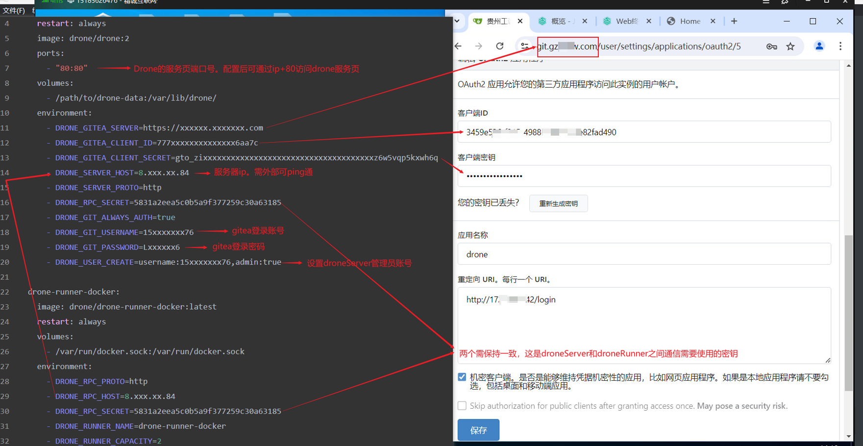Open site information icon in address bar
Screen dimensions: 863x446
coord(525,46)
